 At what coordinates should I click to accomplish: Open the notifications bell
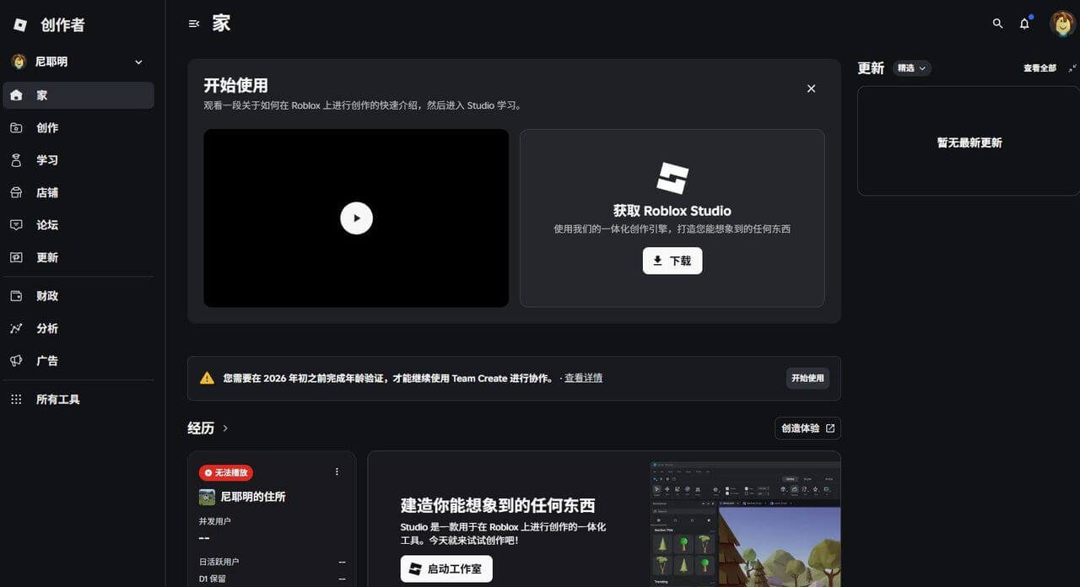click(x=1024, y=24)
